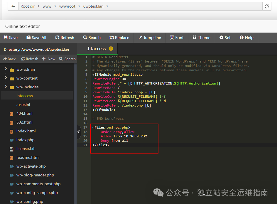Image resolution: width=277 pixels, height=204 pixels.
Task: Create New item in sidebar
Action: [49, 59]
